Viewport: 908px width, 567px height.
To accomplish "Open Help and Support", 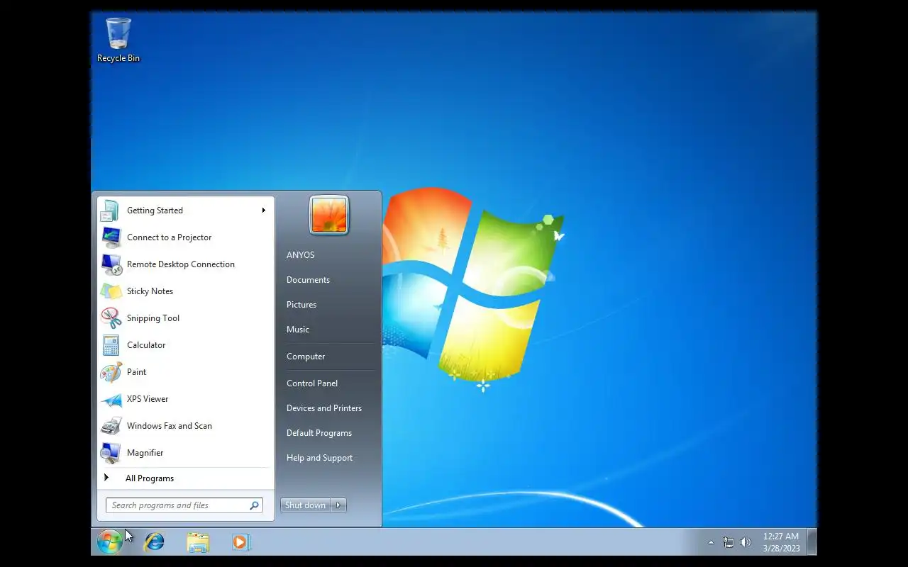I will pos(319,458).
